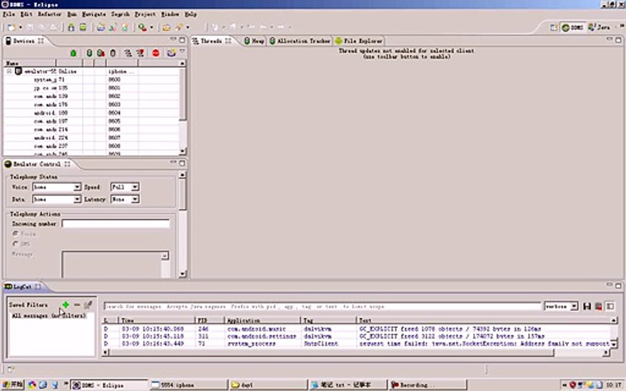This screenshot has height=391, width=626.
Task: Open the New wizard dropdown arrow
Action: pyautogui.click(x=20, y=27)
